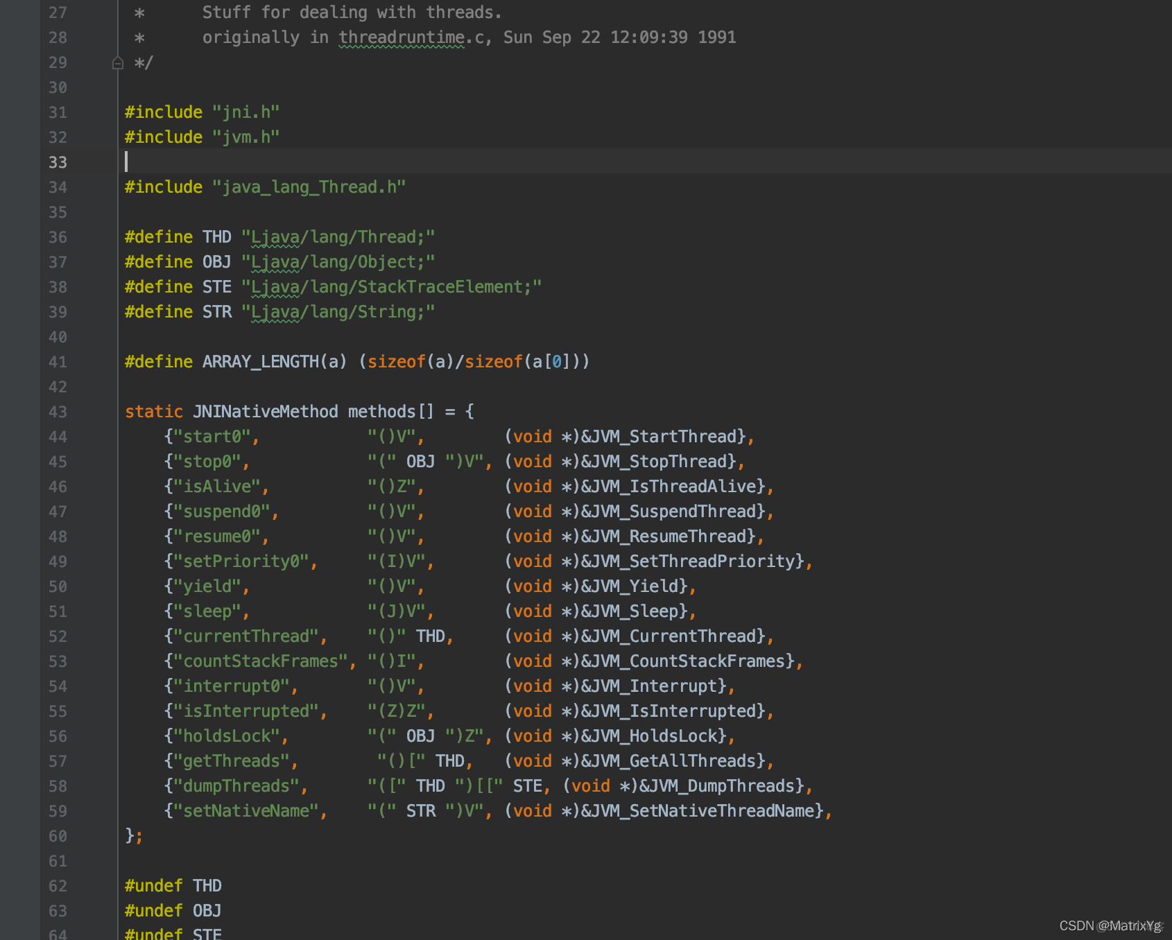Place the cursor on the empty line 33
Image resolution: width=1172 pixels, height=940 pixels.
645,162
